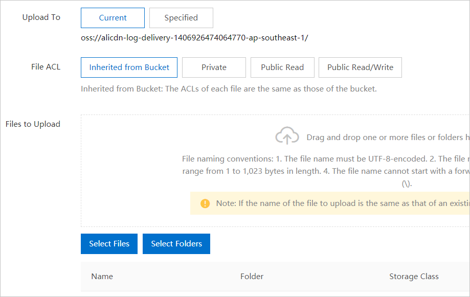Click the Inherited from Bucket description text
Screen dimensions: 470x297
[229, 89]
